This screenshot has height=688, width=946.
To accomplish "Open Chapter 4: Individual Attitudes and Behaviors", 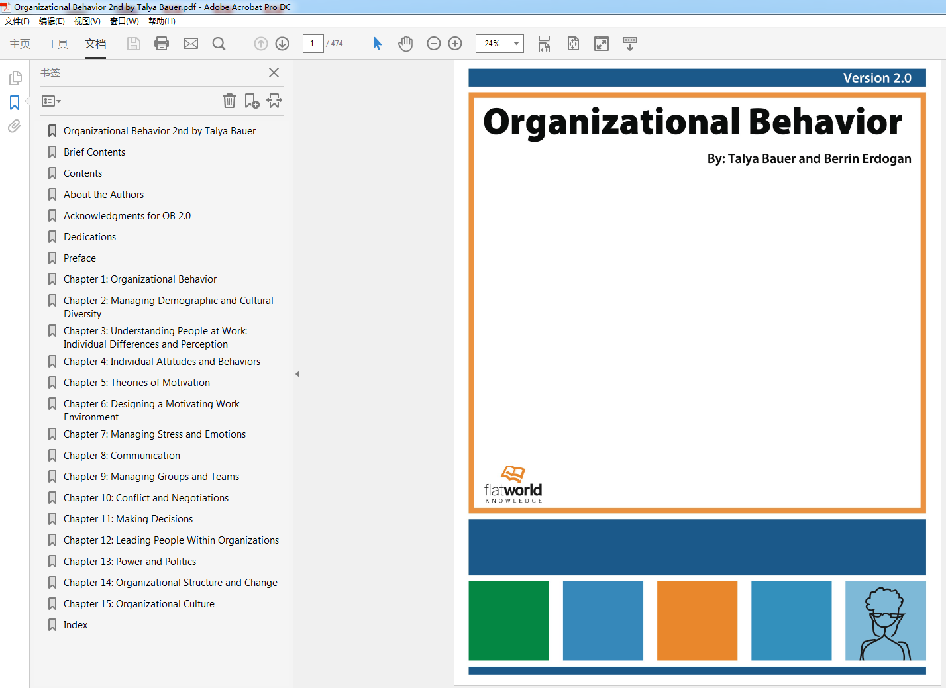I will tap(162, 362).
